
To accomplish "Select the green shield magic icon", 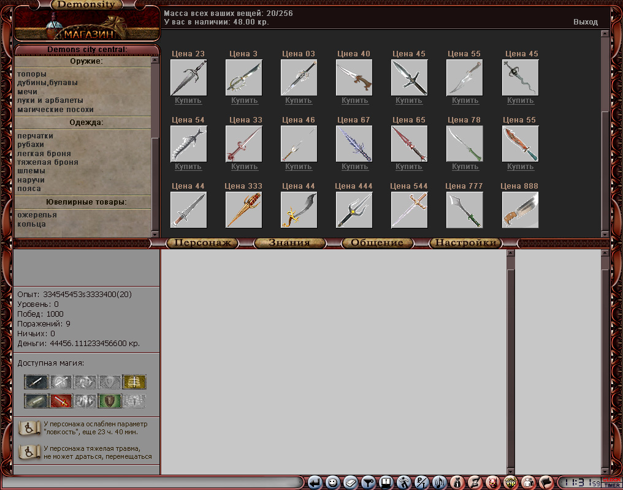I will click(x=110, y=401).
